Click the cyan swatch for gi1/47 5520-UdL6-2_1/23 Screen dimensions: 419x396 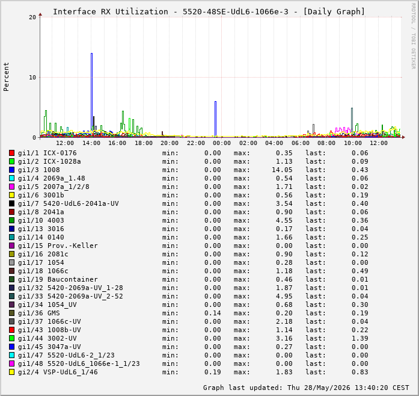tap(11, 355)
